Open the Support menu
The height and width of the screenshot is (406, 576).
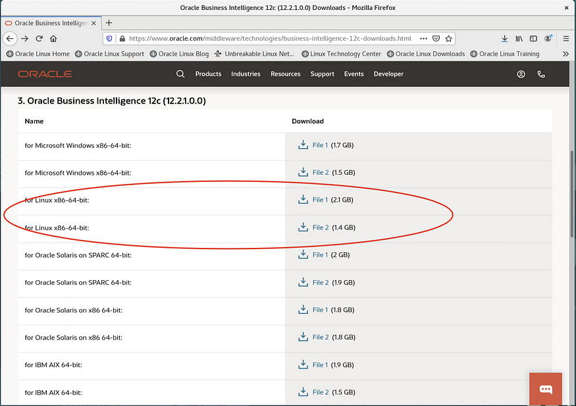coord(322,74)
